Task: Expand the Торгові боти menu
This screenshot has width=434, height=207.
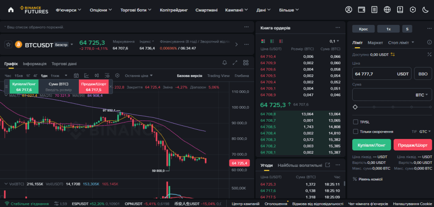Action: point(136,10)
